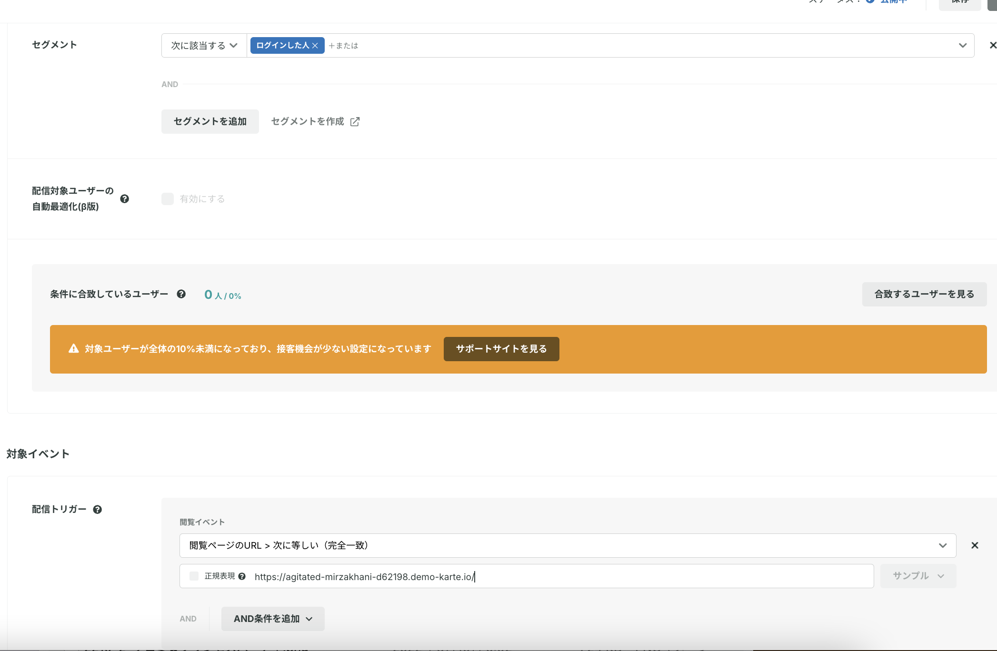Toggle the 有効にする checkbox
997x651 pixels.
pos(168,199)
